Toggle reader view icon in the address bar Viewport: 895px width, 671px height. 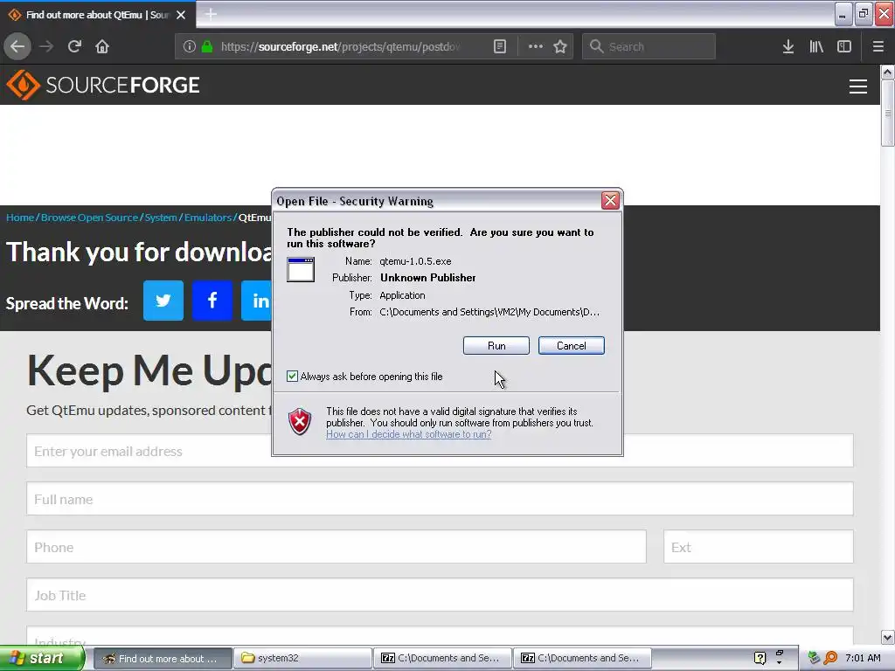pyautogui.click(x=499, y=47)
